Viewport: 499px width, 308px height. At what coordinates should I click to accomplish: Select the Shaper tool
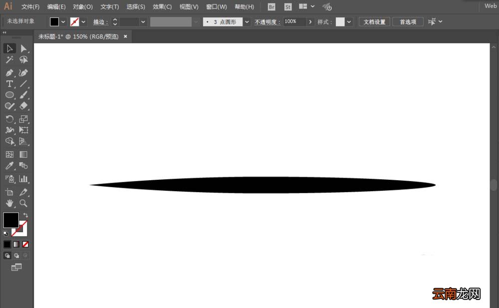click(9, 106)
